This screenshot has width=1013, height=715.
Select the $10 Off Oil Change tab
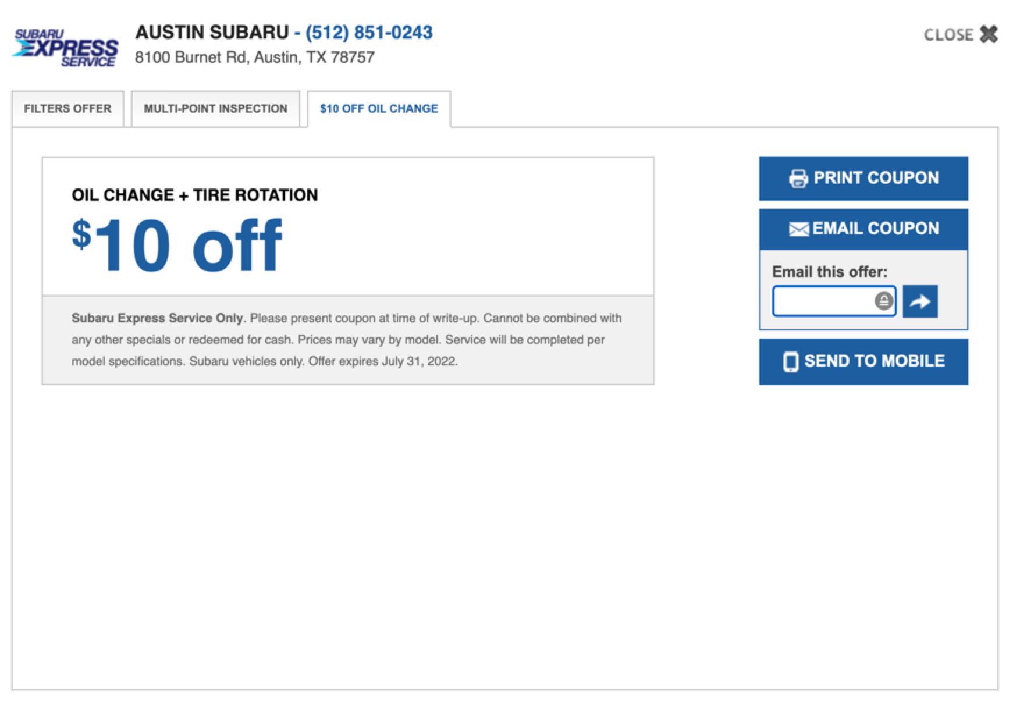379,109
